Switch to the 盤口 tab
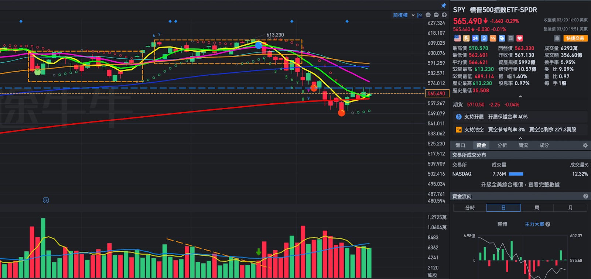The width and height of the screenshot is (591, 279). pyautogui.click(x=460, y=145)
